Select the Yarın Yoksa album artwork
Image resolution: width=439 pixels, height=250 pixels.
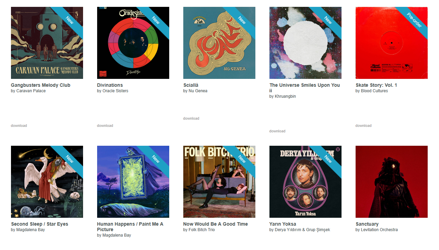[305, 182]
